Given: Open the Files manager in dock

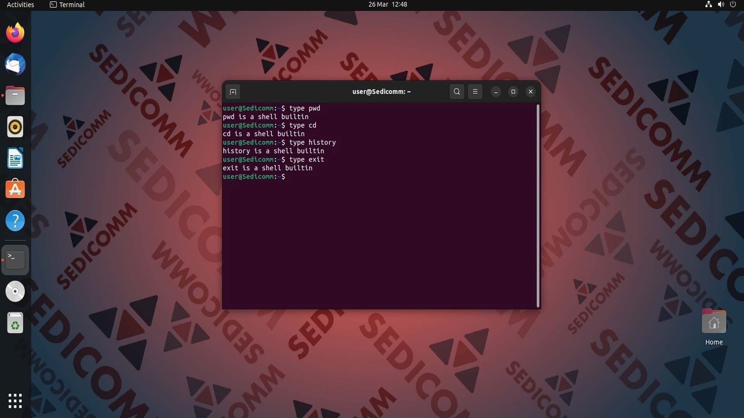Looking at the screenshot, I should click(x=15, y=96).
